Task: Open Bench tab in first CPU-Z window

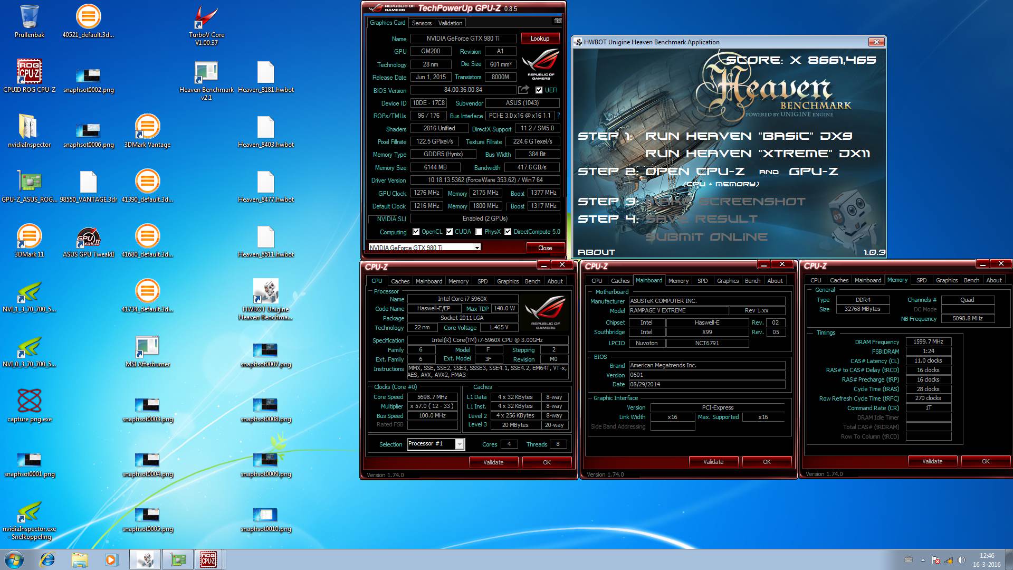Action: (532, 281)
